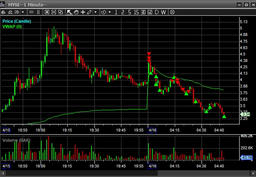
Task: Set chart to 1 minute interval
Action: pyautogui.click(x=116, y=12)
